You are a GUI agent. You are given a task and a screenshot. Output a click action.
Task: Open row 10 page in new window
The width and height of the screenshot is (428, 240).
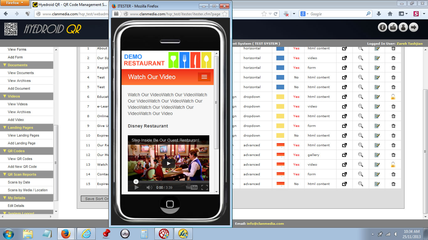tap(344, 135)
